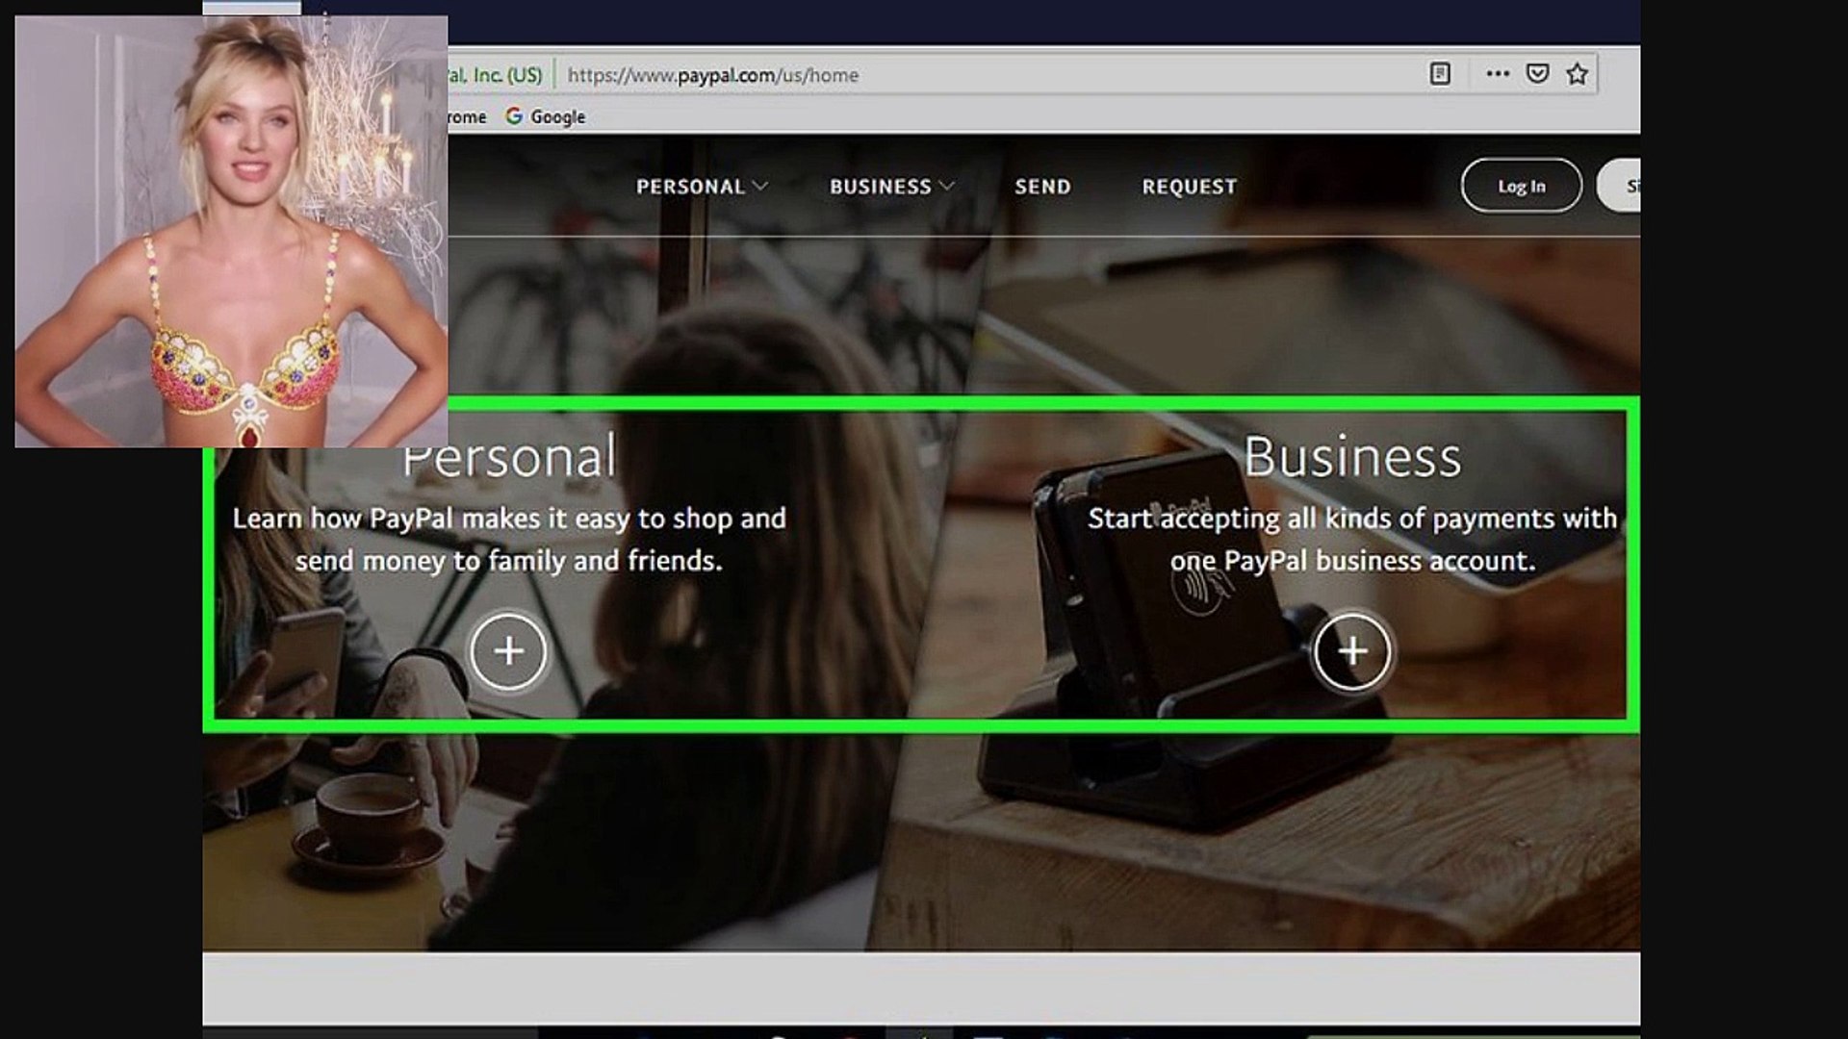
Task: Click the webcam overlay thumbnail
Action: point(231,231)
